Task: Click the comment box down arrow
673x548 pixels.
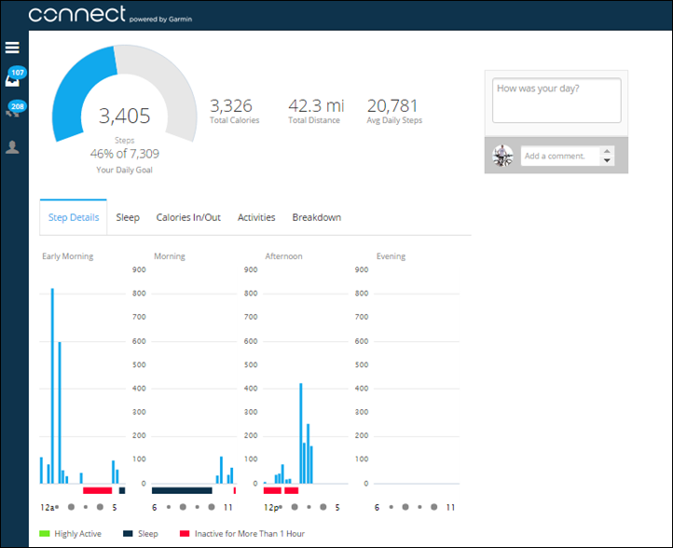Action: point(608,161)
